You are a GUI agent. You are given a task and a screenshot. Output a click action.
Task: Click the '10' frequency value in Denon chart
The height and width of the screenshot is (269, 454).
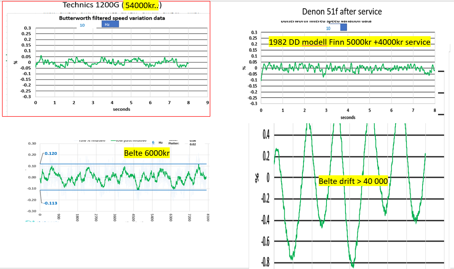(x=328, y=28)
